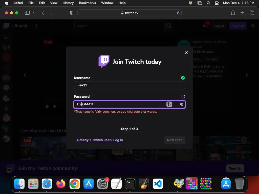Screen dimensions: 259x194
Task: Open Firefox from the dock
Action: (x=61, y=184)
